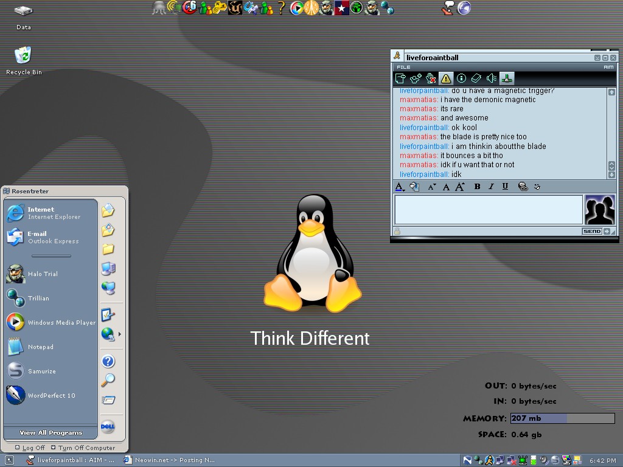The height and width of the screenshot is (467, 623).
Task: Toggle underline text formatting
Action: (505, 187)
